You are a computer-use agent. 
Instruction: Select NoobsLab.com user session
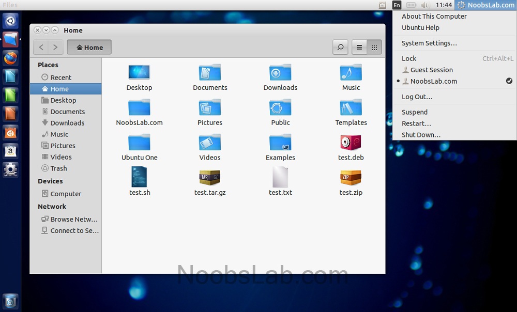[433, 81]
